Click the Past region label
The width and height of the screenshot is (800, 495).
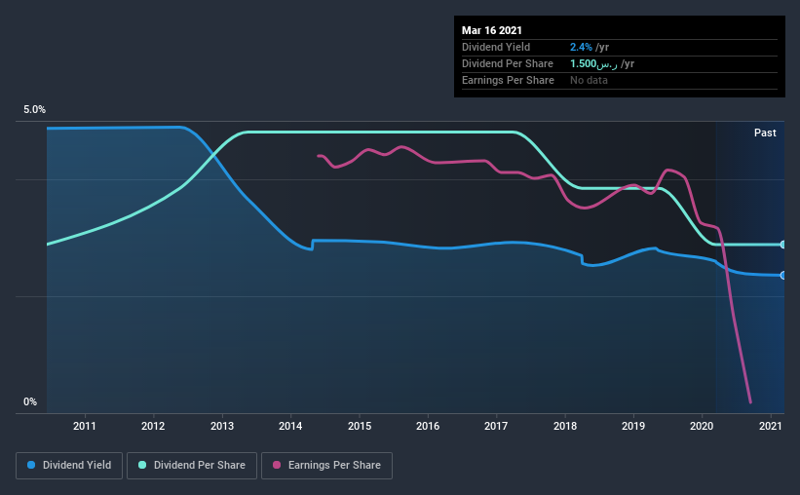click(x=765, y=133)
